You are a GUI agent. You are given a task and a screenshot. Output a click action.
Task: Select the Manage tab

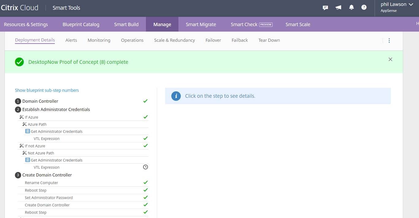pos(162,24)
